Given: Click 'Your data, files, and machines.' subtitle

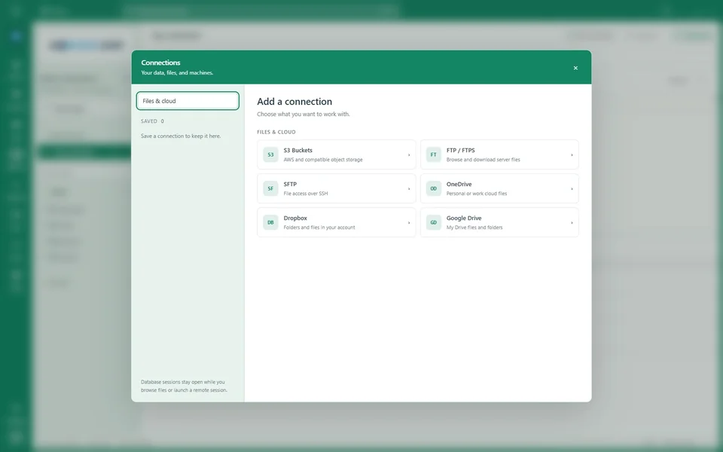Looking at the screenshot, I should 177,73.
